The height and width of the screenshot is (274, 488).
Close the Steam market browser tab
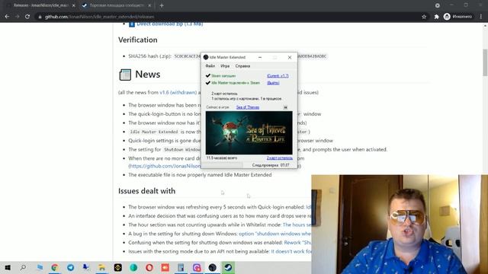click(x=149, y=5)
